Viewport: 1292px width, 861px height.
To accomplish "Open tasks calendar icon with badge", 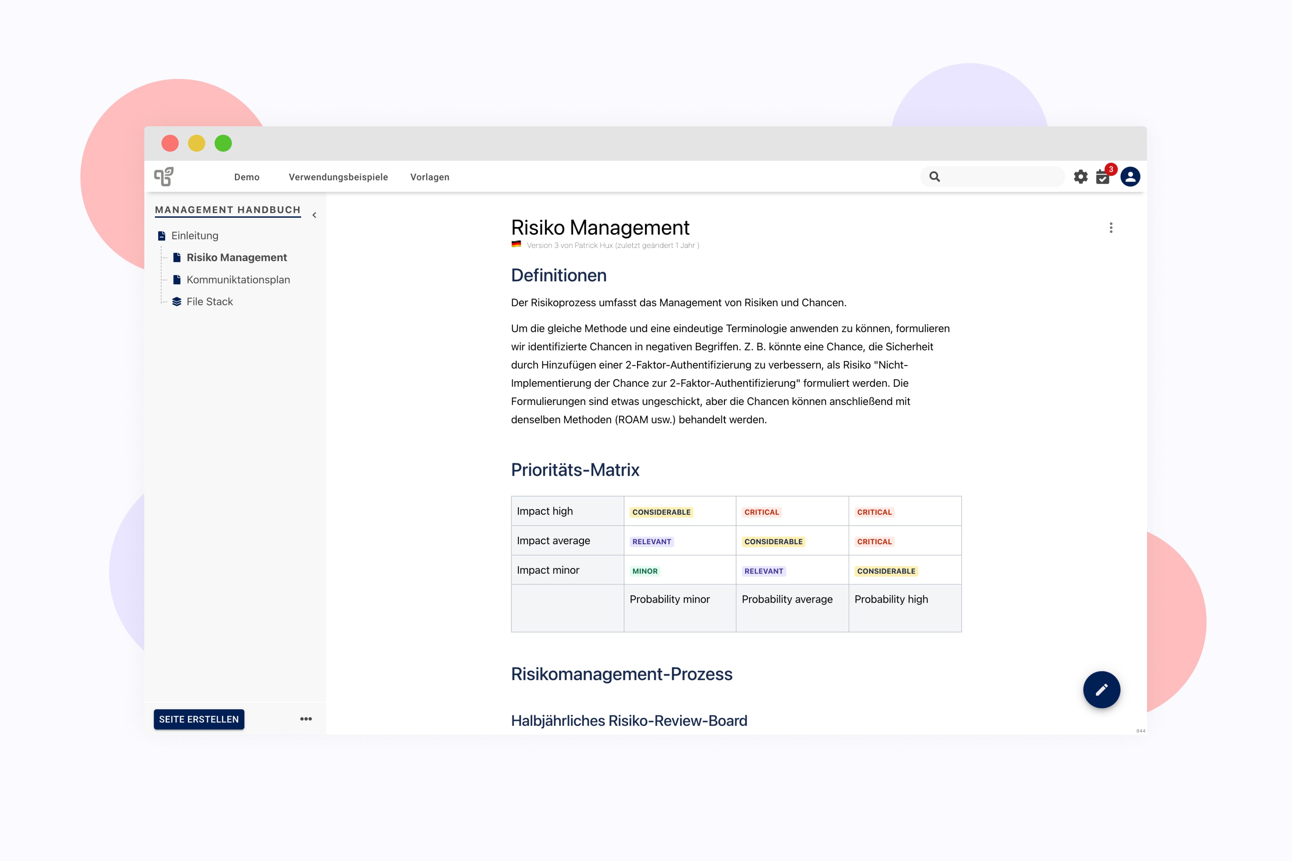I will 1103,177.
